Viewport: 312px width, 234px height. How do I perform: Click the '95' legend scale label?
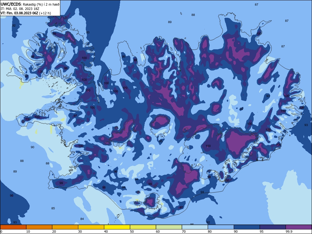[x=261, y=232]
